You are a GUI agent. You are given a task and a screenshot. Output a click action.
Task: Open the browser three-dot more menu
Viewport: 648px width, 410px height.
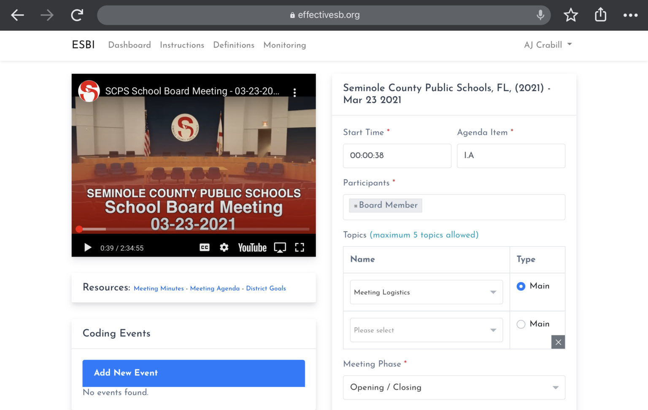point(631,15)
